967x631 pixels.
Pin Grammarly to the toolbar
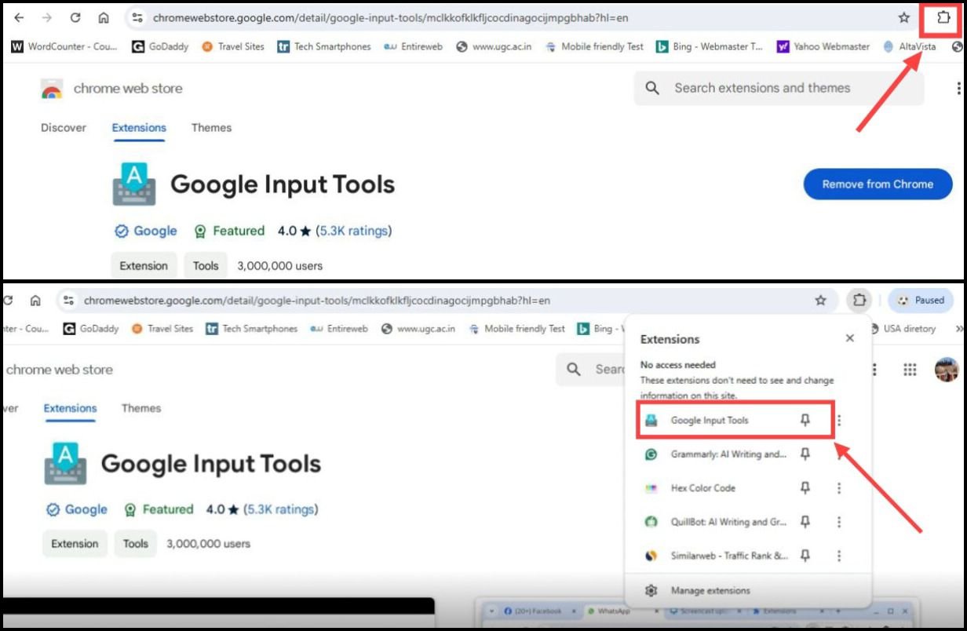click(x=805, y=454)
